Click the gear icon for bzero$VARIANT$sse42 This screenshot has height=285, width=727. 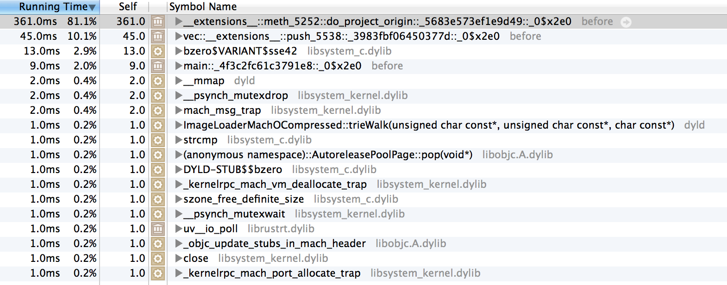click(158, 51)
